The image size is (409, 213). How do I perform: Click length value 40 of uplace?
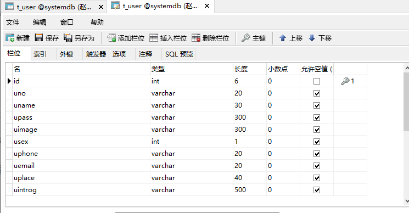pos(238,178)
